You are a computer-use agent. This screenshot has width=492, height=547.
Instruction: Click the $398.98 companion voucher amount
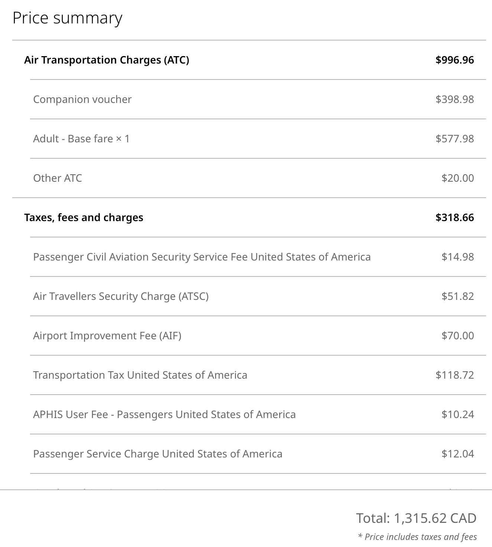point(454,99)
